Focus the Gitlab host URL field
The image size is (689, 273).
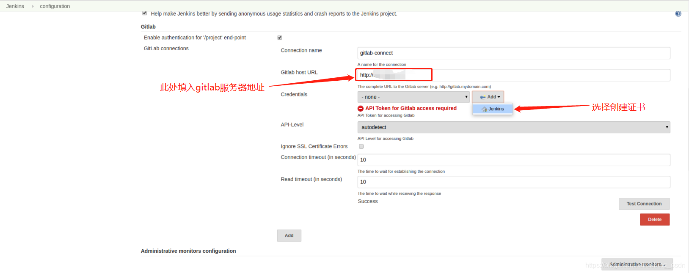point(514,75)
